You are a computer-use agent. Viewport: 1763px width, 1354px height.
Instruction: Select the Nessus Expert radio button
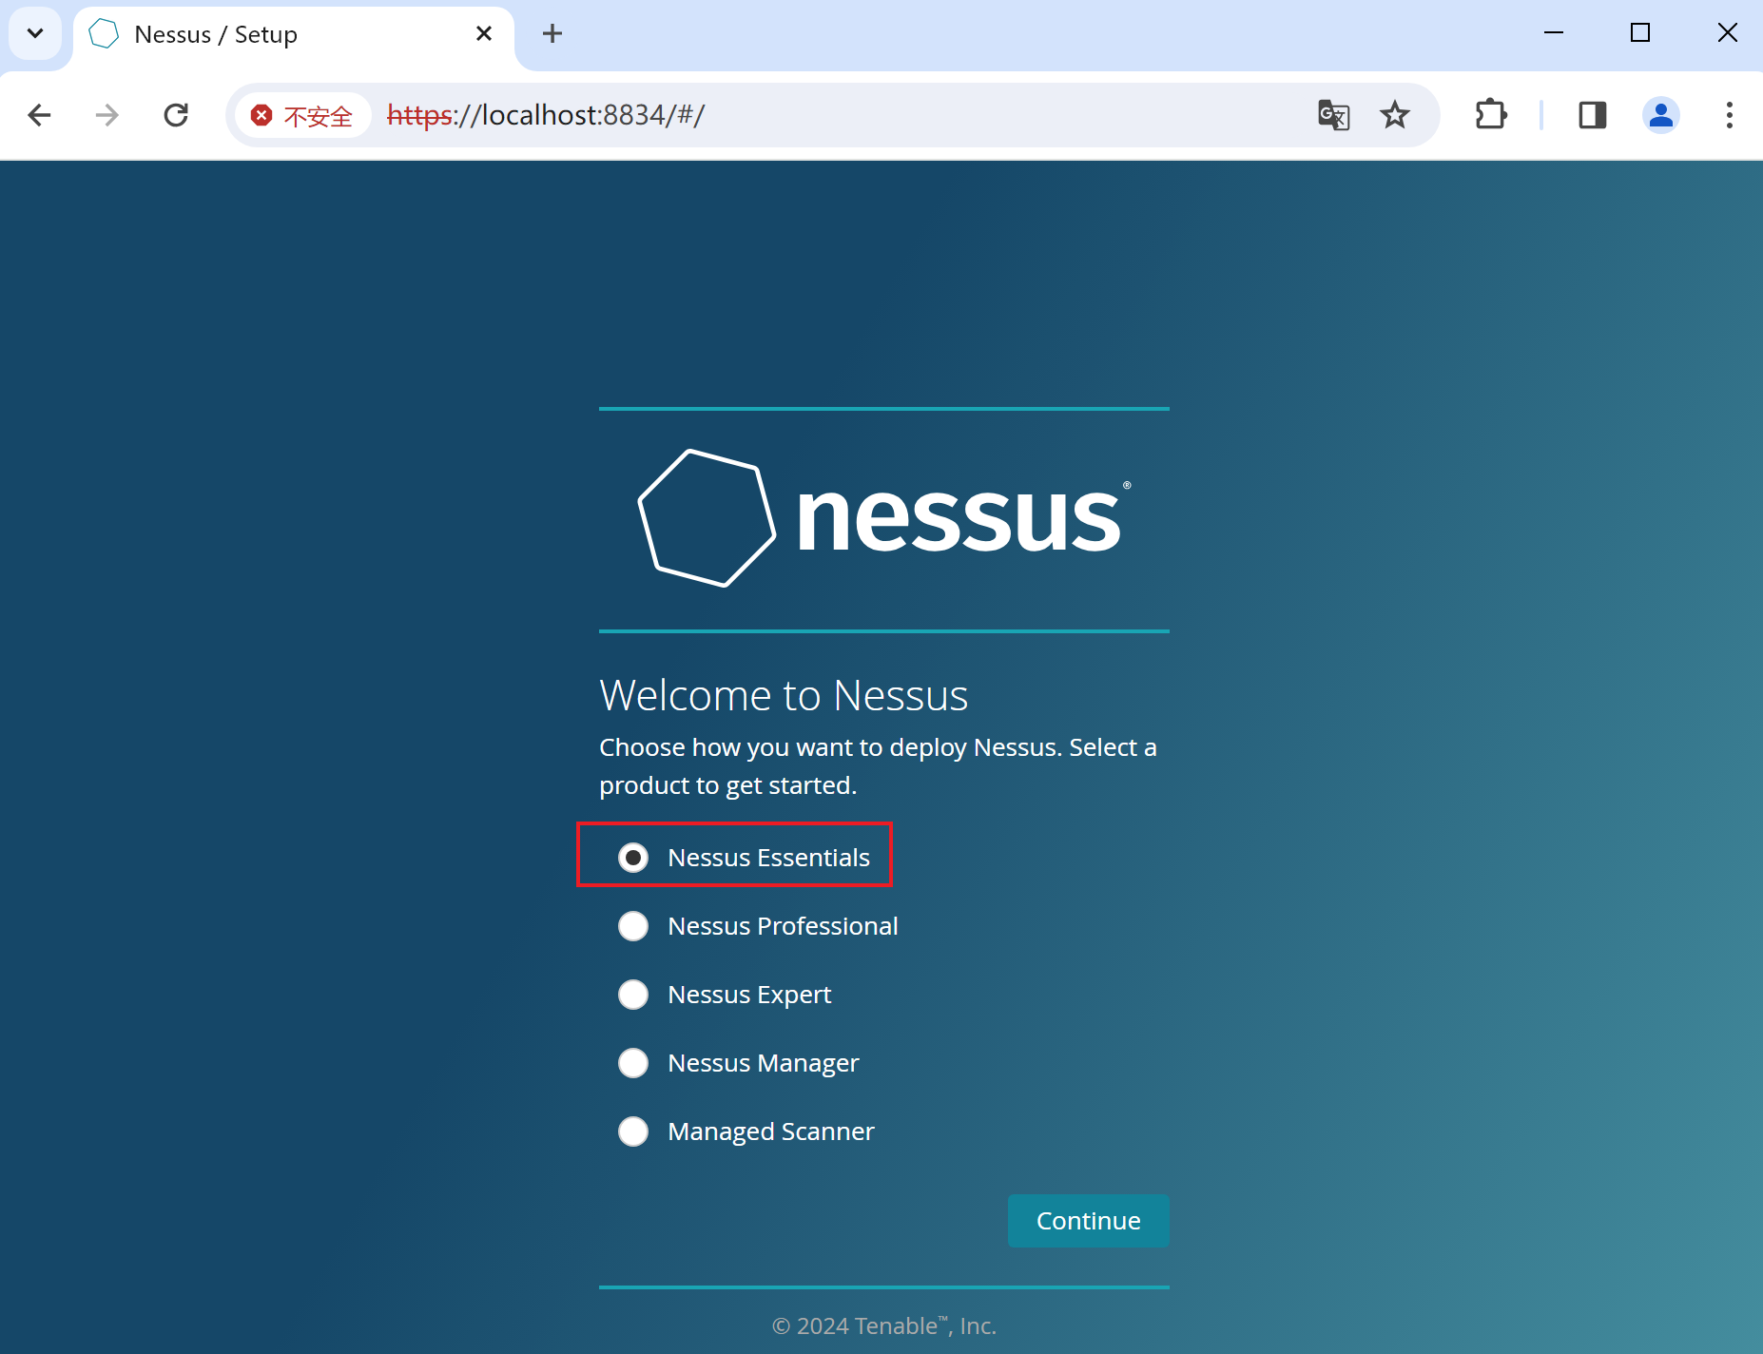tap(633, 995)
